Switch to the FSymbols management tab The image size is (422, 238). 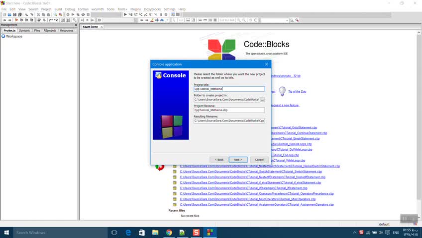tap(50, 31)
